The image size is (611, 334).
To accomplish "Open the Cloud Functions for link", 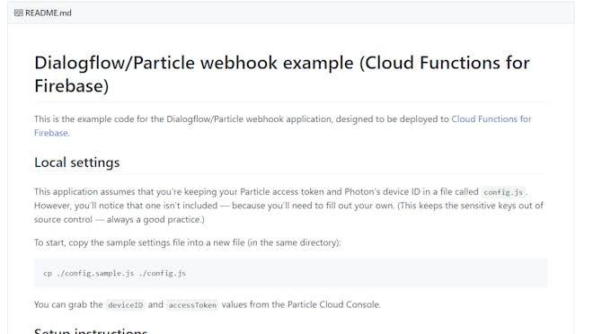I will 491,119.
